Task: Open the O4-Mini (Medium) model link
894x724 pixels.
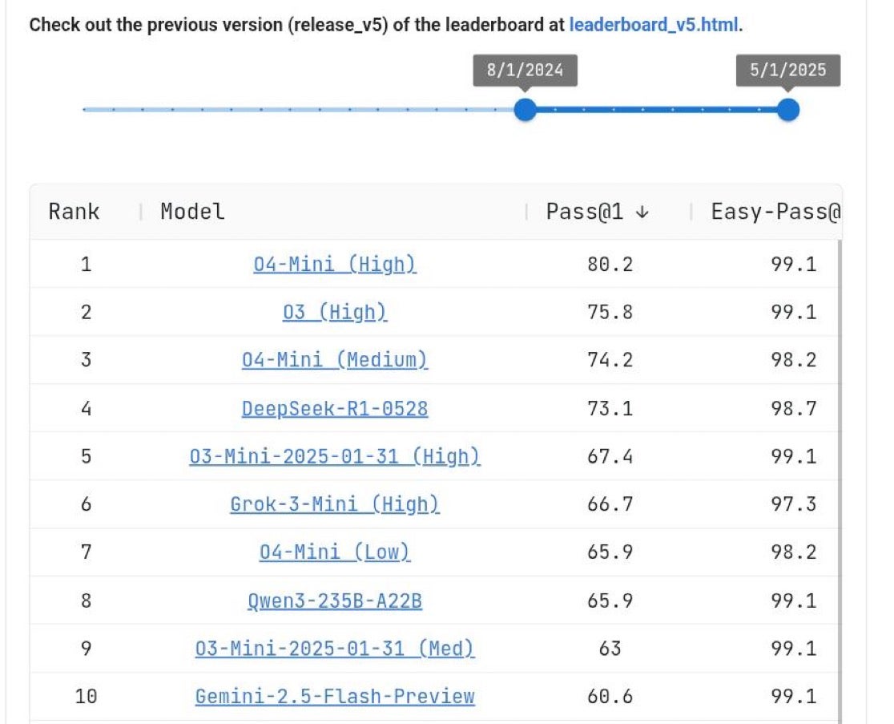Action: coord(334,360)
